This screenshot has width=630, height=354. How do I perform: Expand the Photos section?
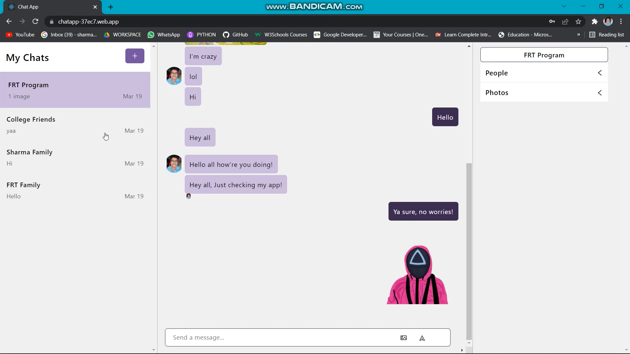pos(544,93)
